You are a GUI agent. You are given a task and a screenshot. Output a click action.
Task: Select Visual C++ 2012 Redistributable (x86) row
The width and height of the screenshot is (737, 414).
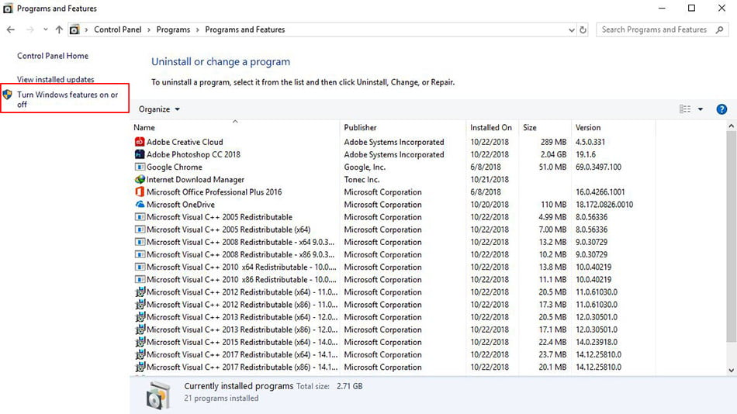click(393, 305)
